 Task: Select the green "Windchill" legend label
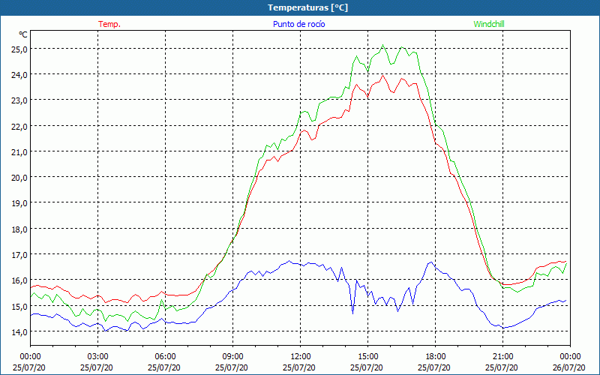coord(489,24)
